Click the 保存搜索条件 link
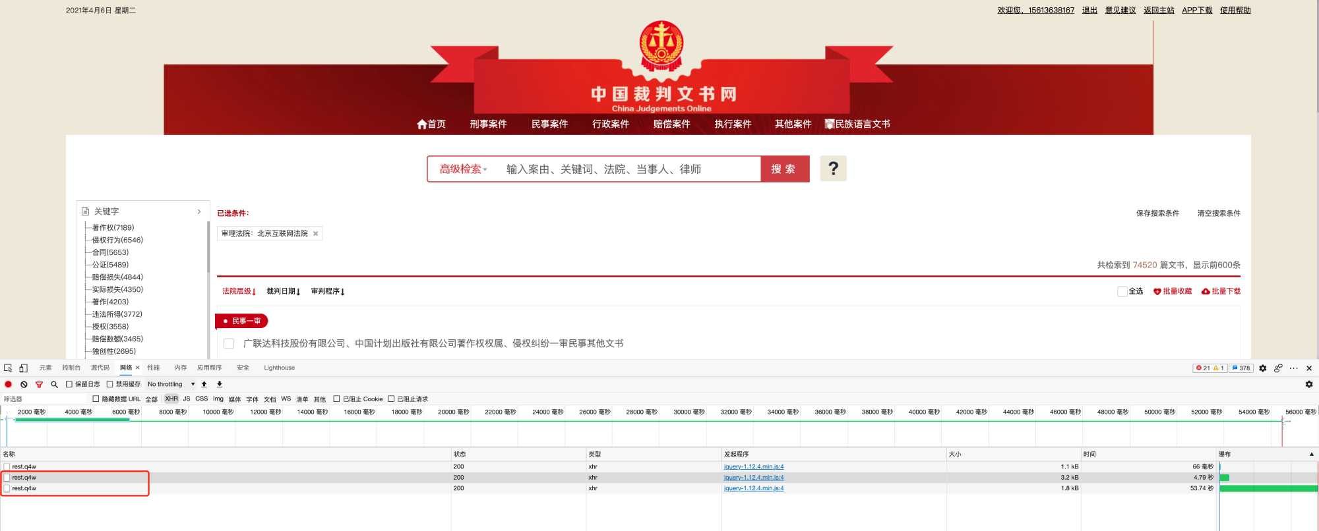The height and width of the screenshot is (531, 1319). [1157, 213]
